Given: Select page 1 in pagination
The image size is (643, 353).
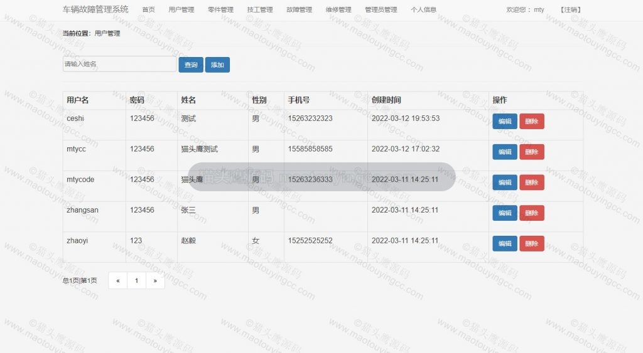Looking at the screenshot, I should pyautogui.click(x=136, y=280).
